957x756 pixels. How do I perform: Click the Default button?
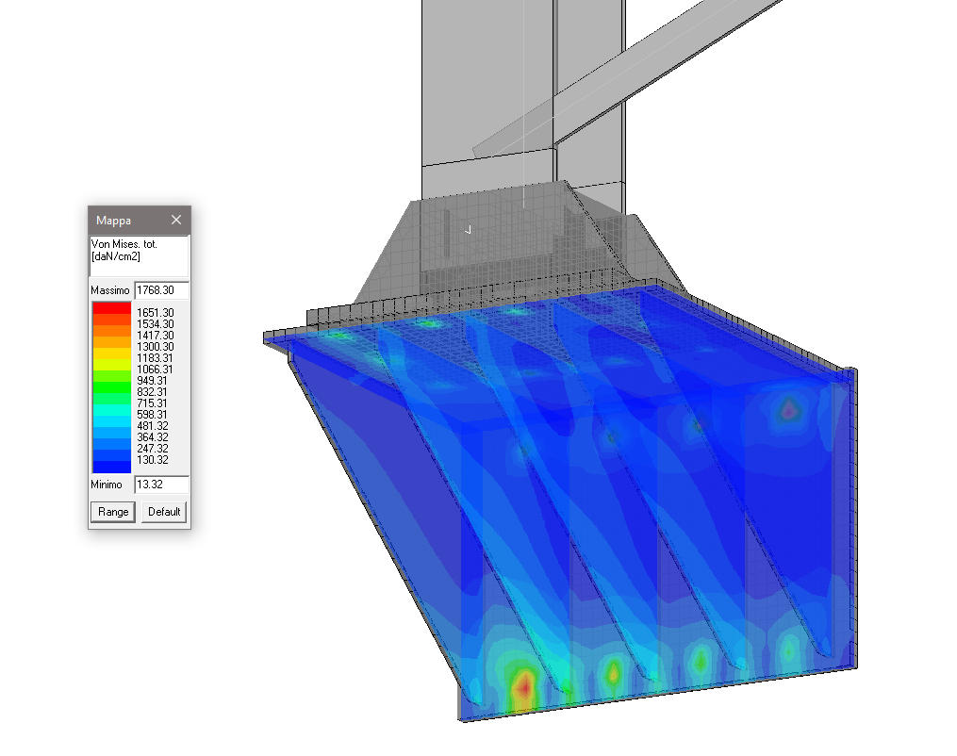[x=164, y=511]
